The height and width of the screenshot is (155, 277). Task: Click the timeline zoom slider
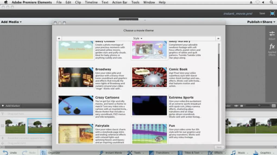[258, 106]
